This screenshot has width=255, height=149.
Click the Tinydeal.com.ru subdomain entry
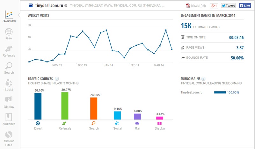192,92
